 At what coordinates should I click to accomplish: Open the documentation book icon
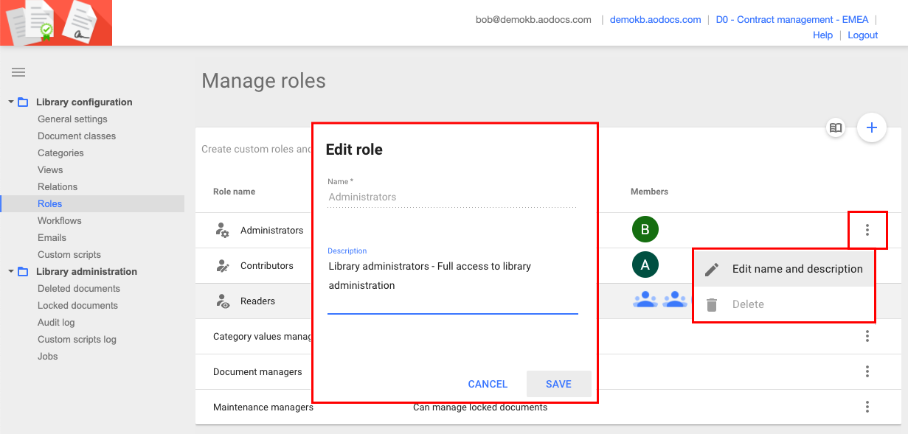835,127
